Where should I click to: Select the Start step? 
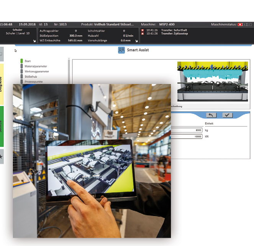pos(28,61)
